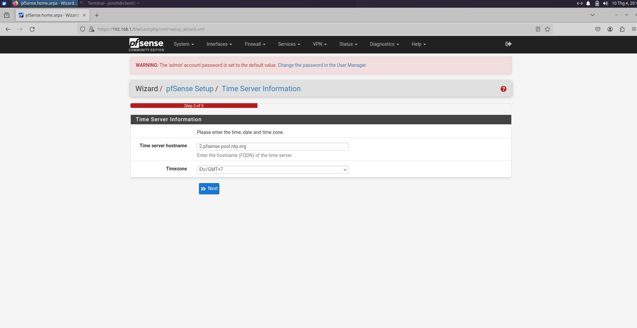Click the Time server hostname input field

click(x=273, y=147)
